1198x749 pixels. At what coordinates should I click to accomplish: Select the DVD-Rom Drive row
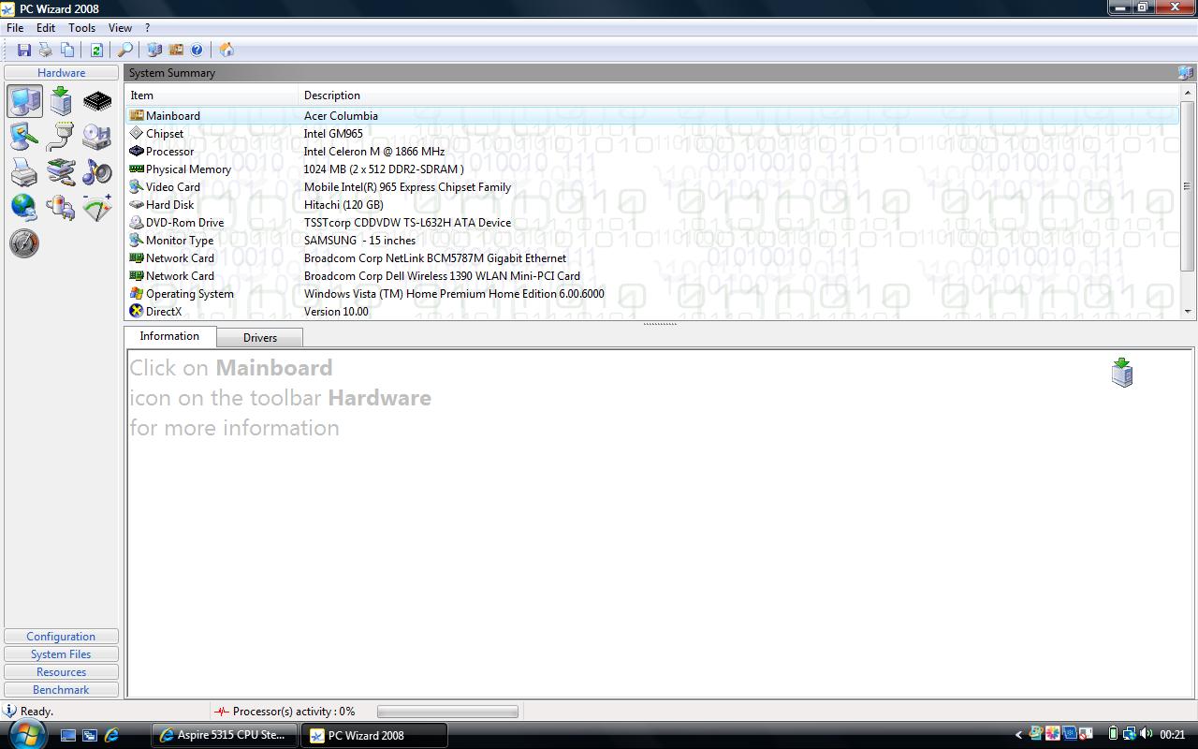(x=652, y=223)
